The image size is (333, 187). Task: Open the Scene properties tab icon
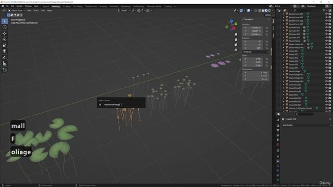(x=278, y=140)
